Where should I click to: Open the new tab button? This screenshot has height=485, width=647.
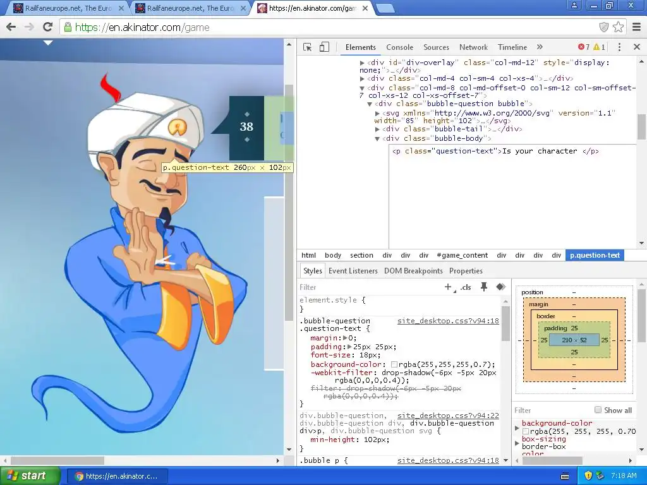tap(385, 8)
